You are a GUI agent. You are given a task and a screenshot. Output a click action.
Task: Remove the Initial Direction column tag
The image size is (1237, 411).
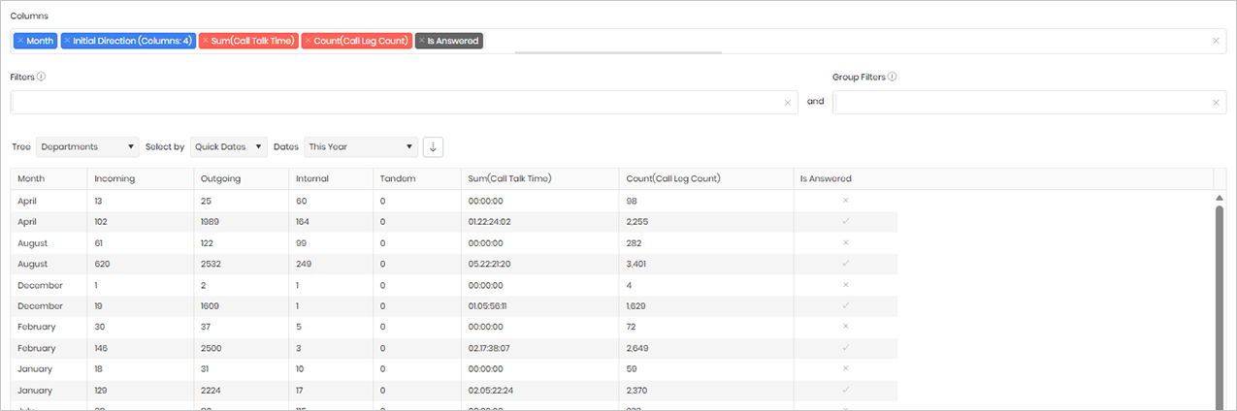coord(67,41)
